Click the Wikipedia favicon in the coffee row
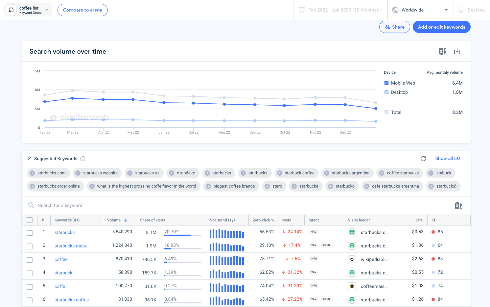The width and height of the screenshot is (490, 307). [352, 259]
